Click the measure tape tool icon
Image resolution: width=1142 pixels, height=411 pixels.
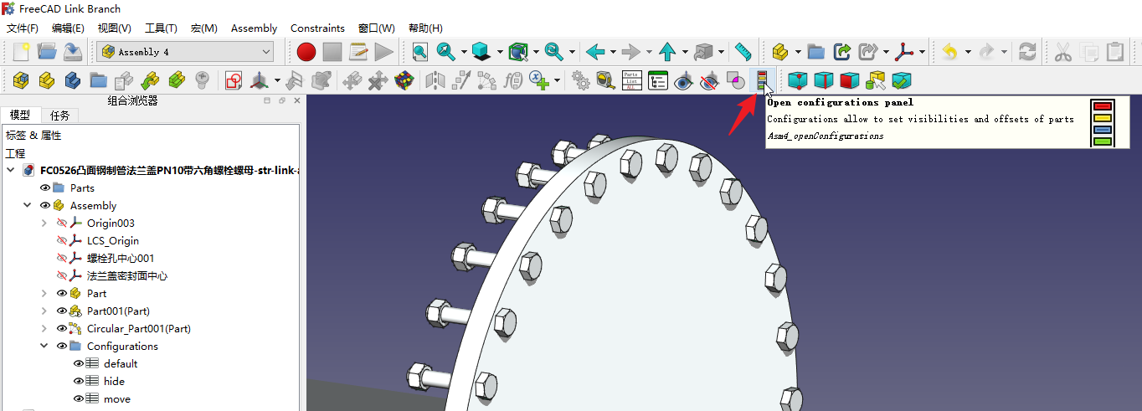606,80
